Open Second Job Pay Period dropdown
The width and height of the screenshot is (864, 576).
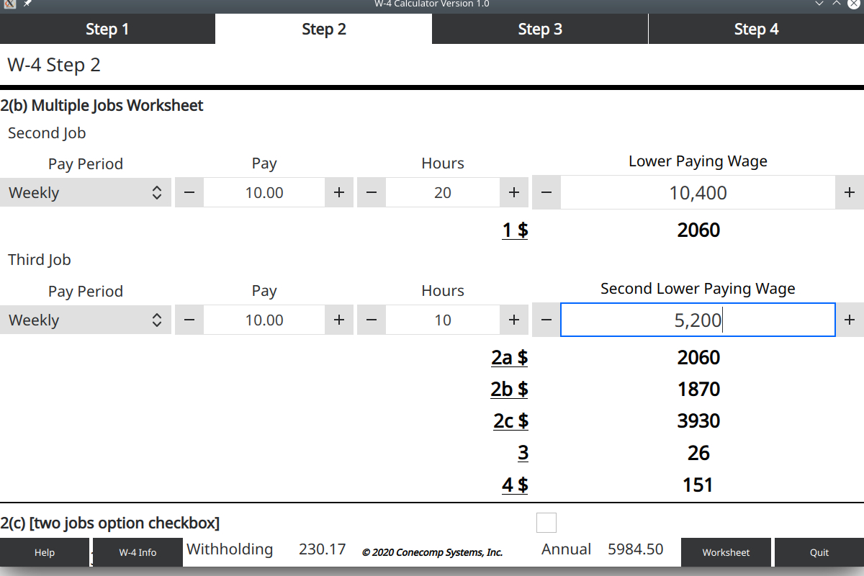pos(86,193)
